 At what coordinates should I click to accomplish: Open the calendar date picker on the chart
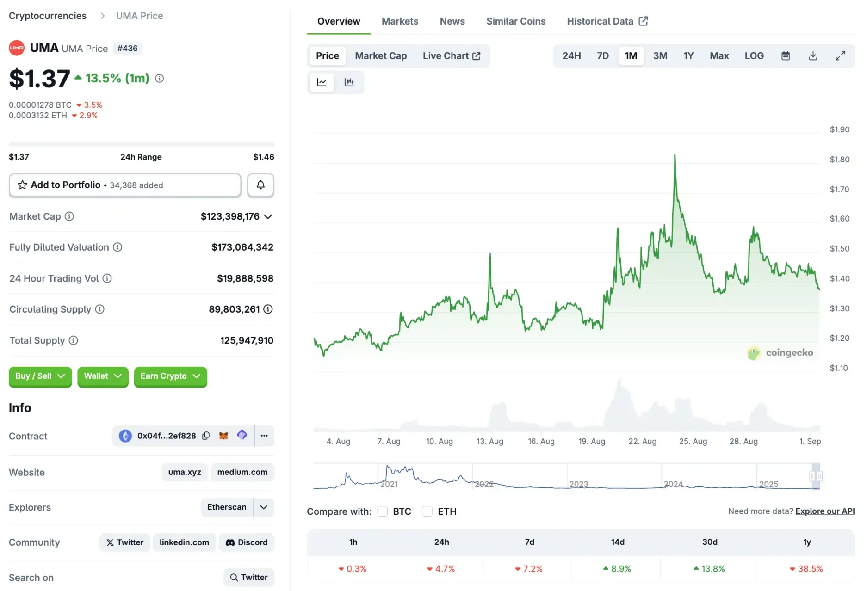click(785, 55)
